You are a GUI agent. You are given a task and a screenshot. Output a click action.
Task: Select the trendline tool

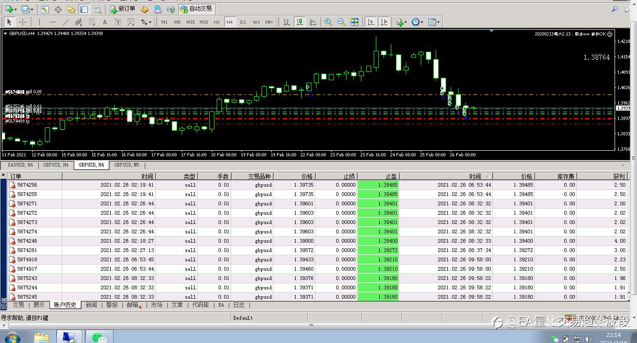(65, 22)
